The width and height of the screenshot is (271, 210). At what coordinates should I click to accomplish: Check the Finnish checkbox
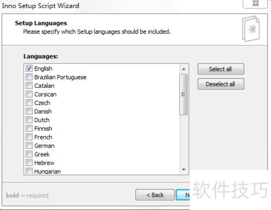click(29, 129)
